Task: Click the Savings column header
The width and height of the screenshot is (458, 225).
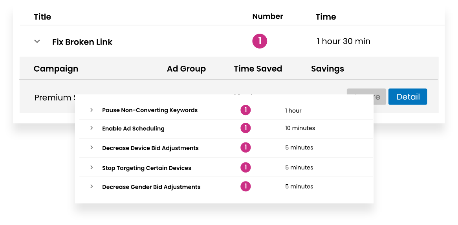Action: [x=327, y=69]
